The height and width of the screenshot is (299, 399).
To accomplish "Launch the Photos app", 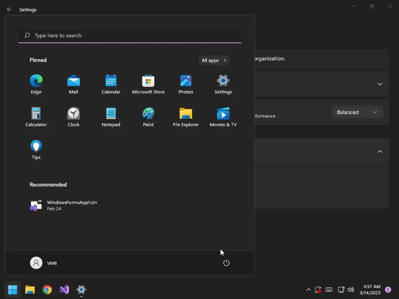I will point(186,84).
